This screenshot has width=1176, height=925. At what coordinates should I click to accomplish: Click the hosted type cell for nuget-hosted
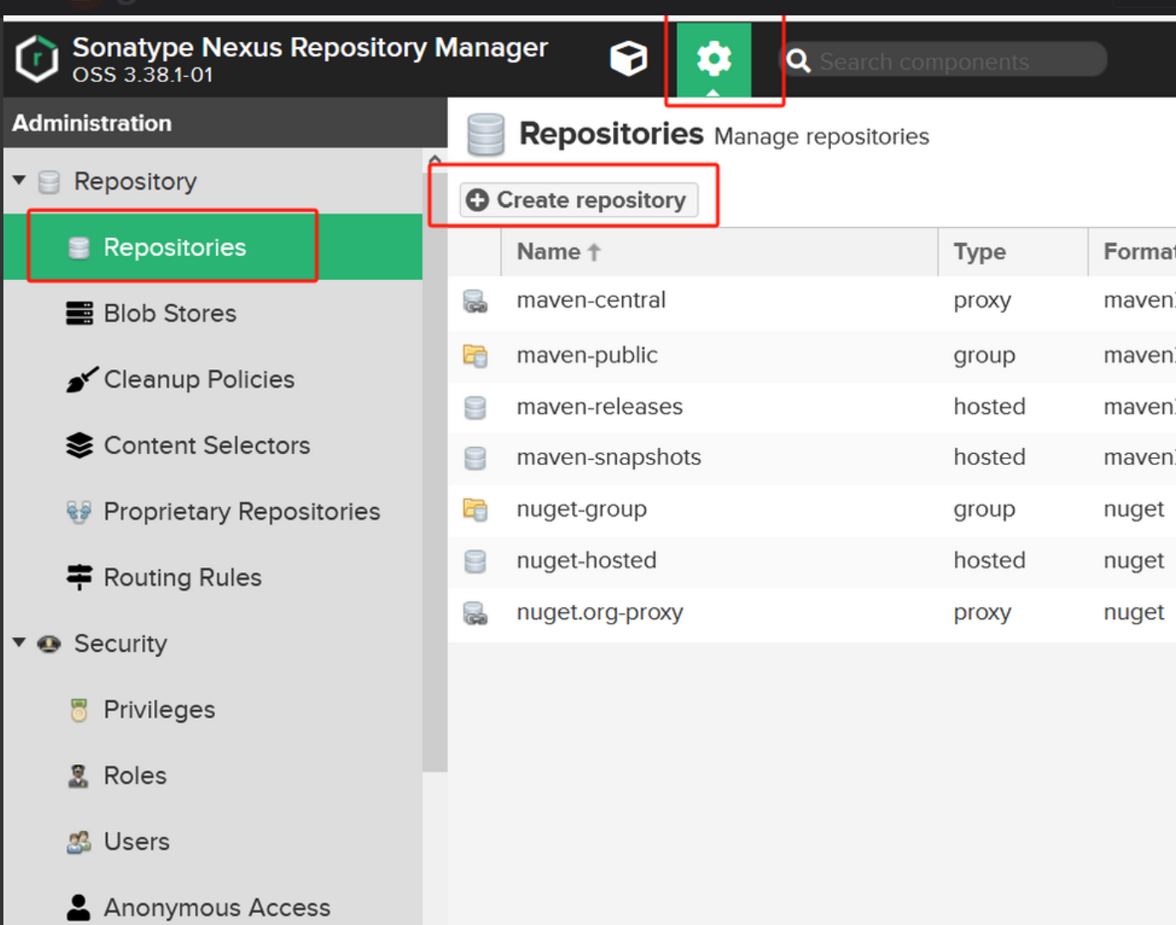(989, 560)
